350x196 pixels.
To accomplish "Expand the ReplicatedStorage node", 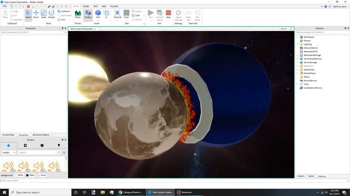I will click(x=297, y=55).
